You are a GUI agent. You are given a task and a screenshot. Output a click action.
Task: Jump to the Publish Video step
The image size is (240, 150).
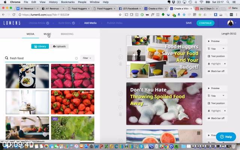coord(115,23)
